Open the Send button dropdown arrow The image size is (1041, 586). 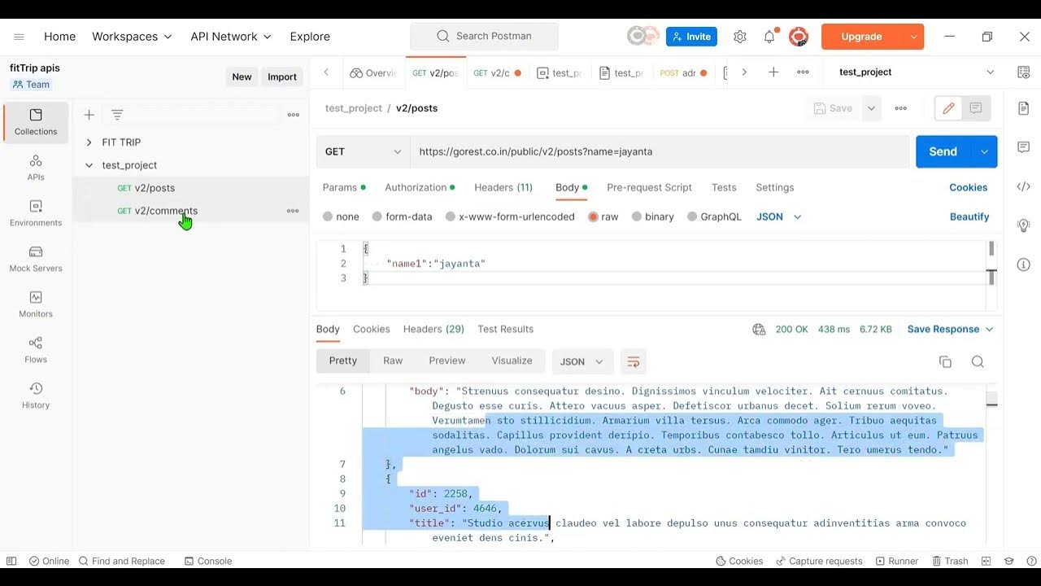click(x=984, y=151)
